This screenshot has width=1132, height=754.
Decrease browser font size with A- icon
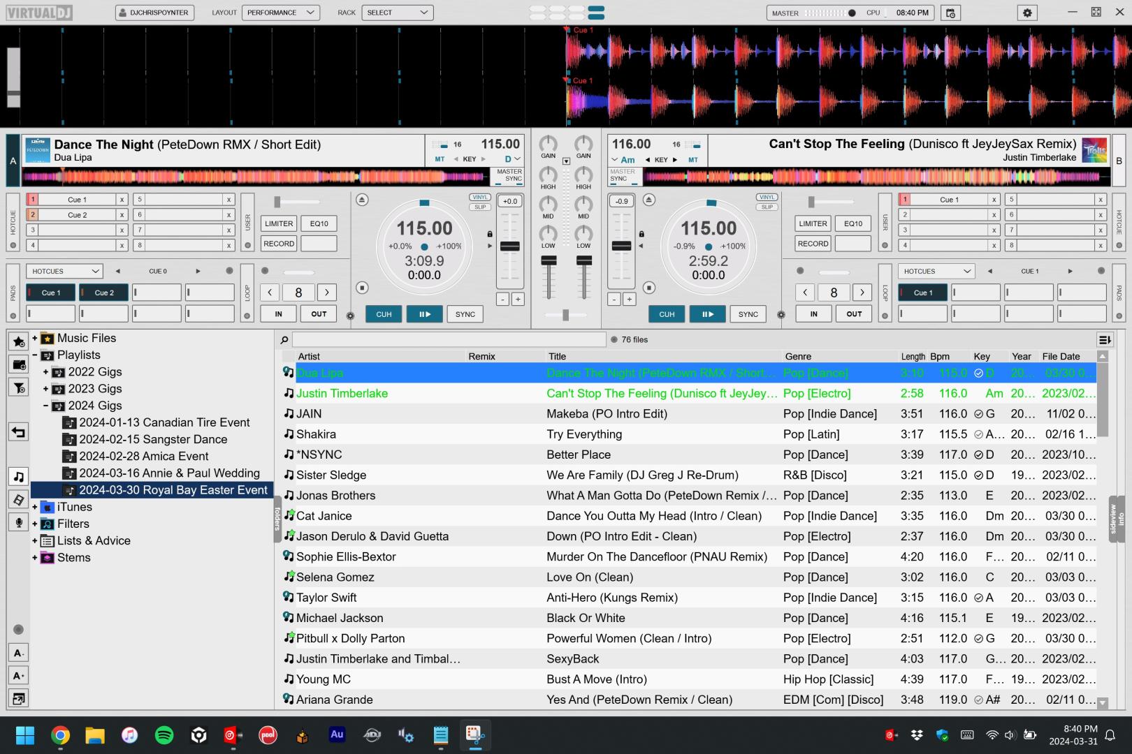coord(19,653)
